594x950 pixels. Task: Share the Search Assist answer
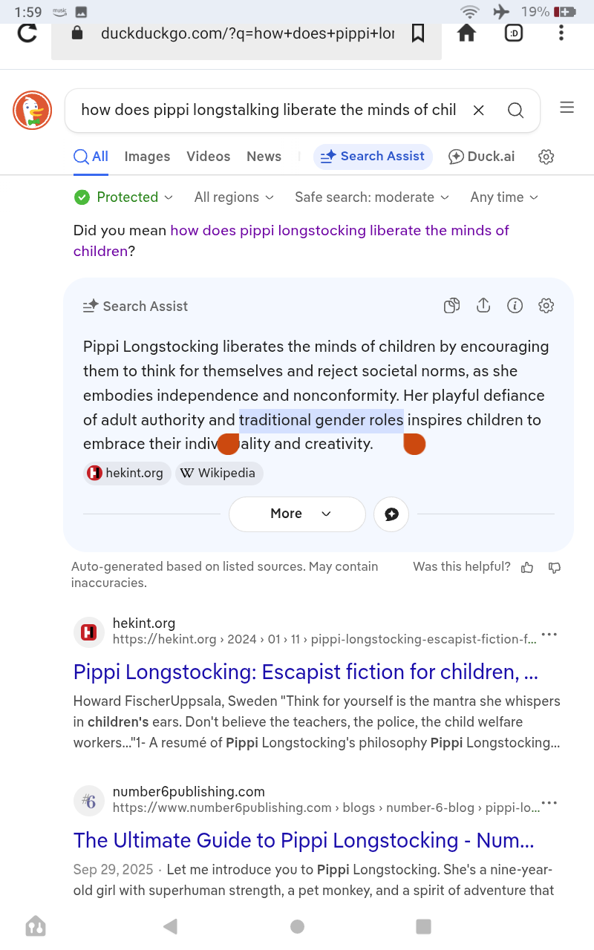click(483, 306)
